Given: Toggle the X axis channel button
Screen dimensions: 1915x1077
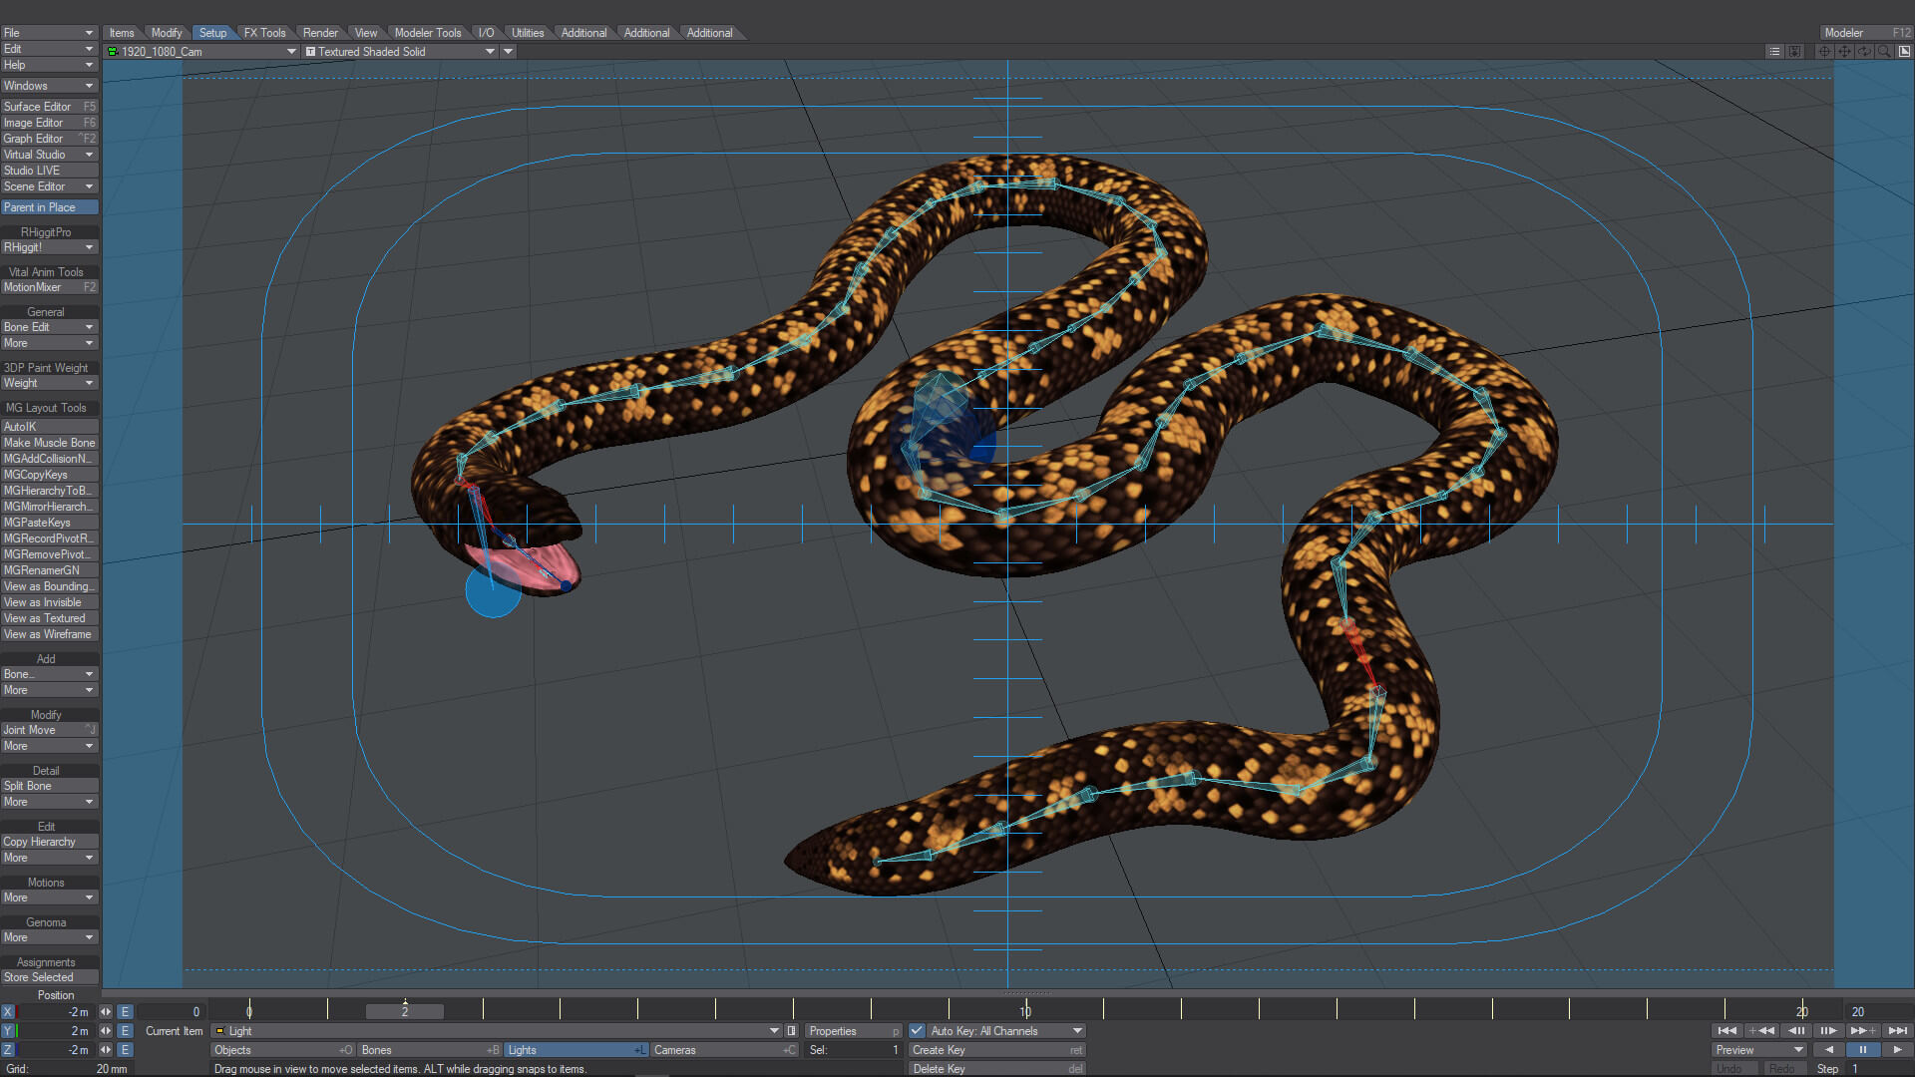Looking at the screenshot, I should [8, 1011].
